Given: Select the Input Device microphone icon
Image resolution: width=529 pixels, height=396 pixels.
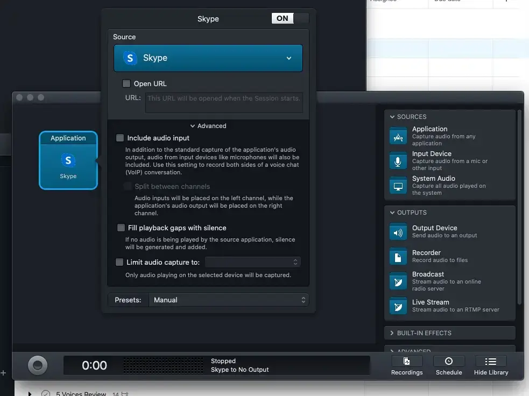Looking at the screenshot, I should [398, 161].
